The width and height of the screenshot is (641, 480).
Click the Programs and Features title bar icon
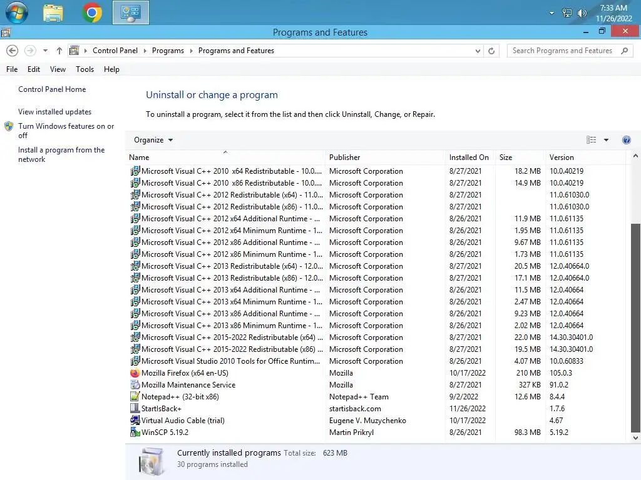(6, 32)
